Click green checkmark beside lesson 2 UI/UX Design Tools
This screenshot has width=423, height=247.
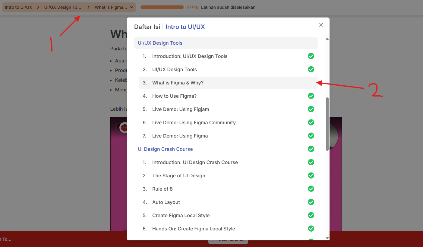pyautogui.click(x=311, y=69)
